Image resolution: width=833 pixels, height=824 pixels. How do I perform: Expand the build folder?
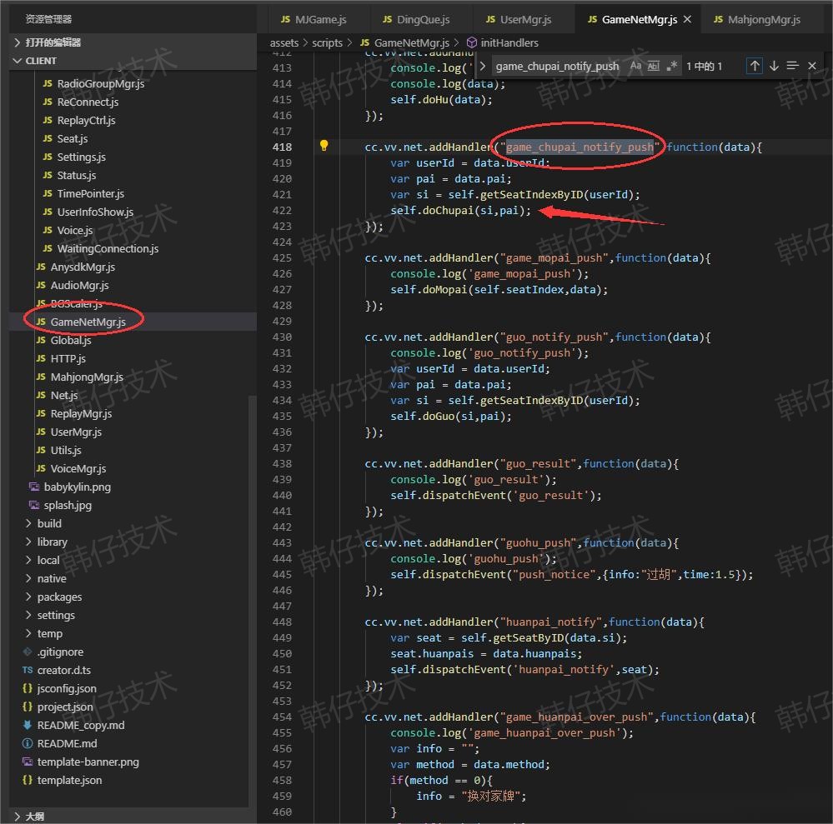[49, 523]
